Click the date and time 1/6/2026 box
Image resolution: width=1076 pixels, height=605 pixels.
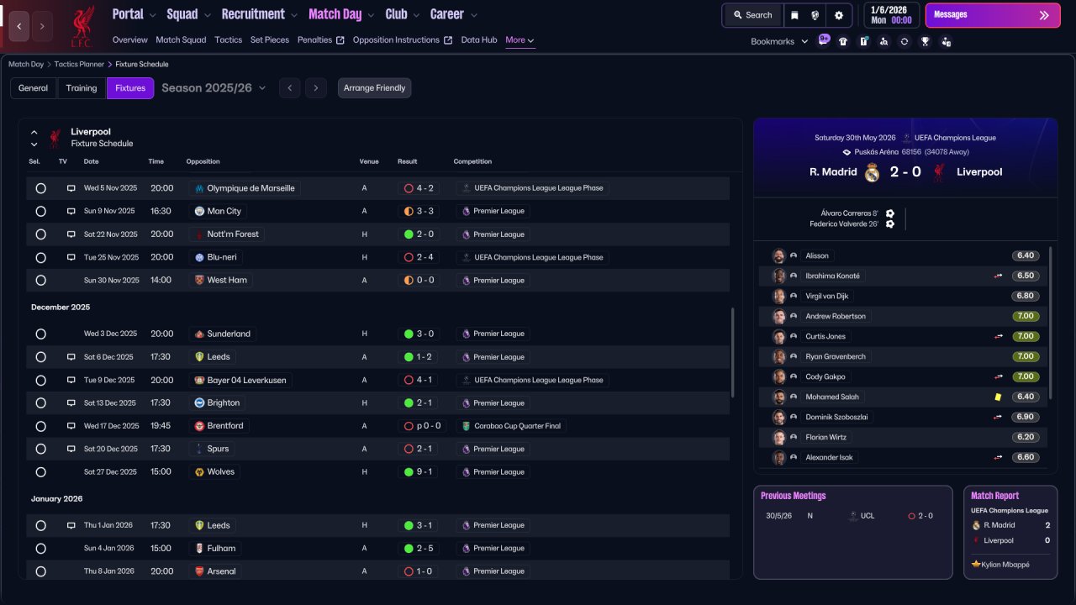pyautogui.click(x=891, y=15)
